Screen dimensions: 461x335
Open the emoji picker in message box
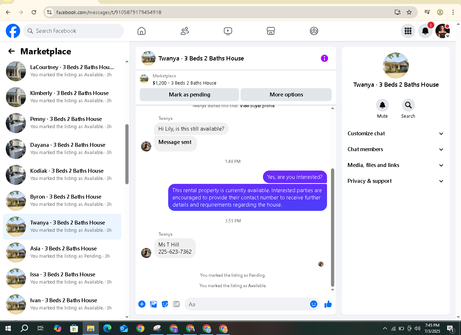coord(314,304)
